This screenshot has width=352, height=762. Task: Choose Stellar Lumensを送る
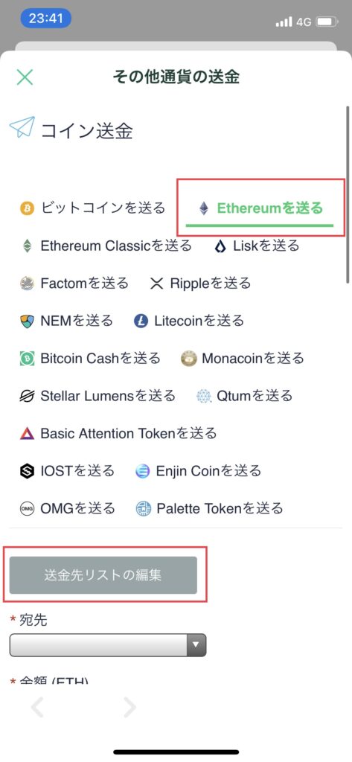[x=97, y=396]
